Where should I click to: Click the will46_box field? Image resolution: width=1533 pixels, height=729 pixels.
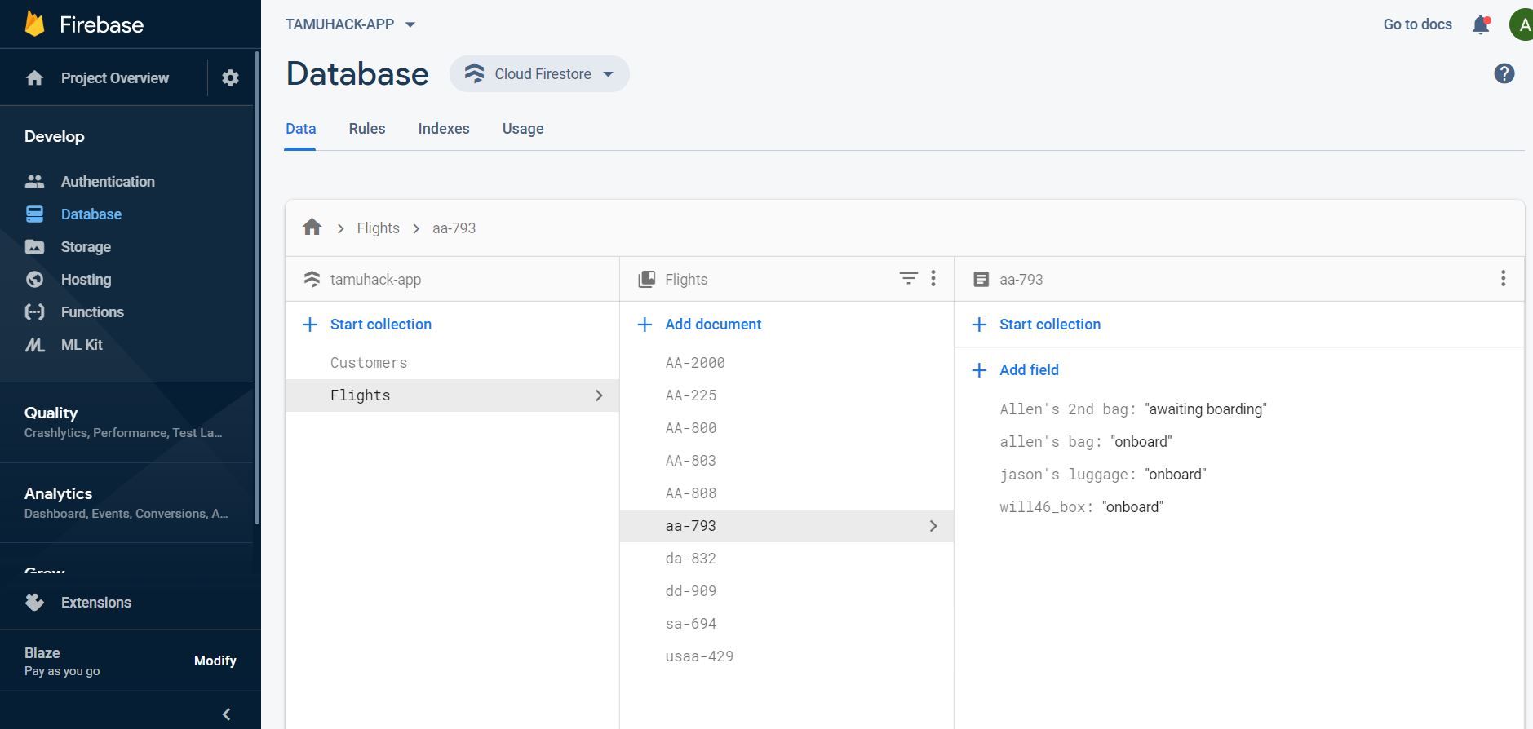click(x=1081, y=507)
